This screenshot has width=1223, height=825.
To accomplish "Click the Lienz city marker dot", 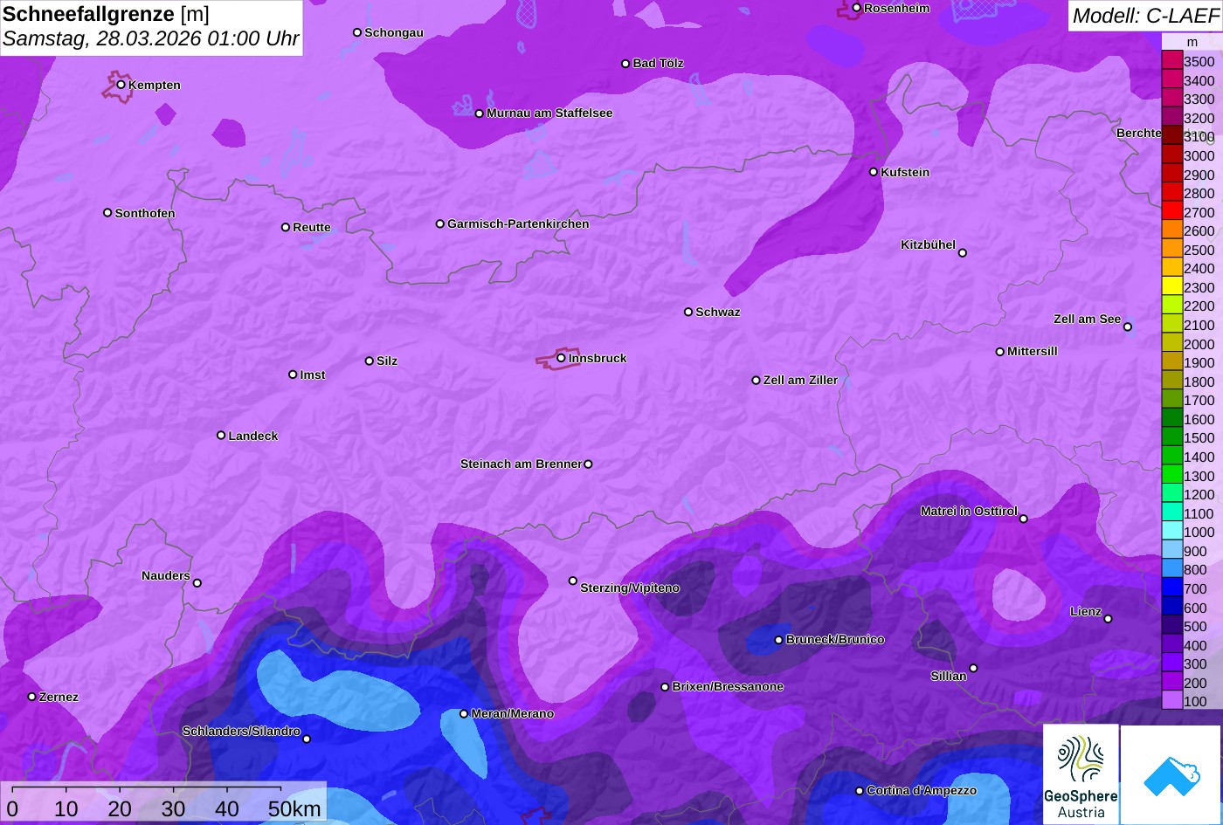I will pos(1108,619).
